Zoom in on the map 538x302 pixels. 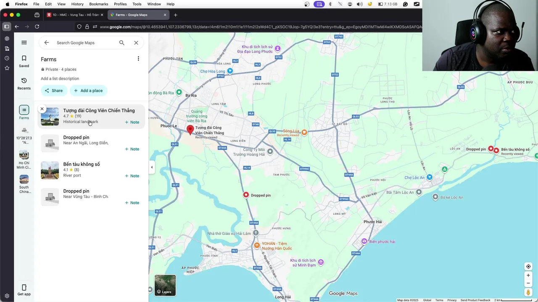point(528,276)
